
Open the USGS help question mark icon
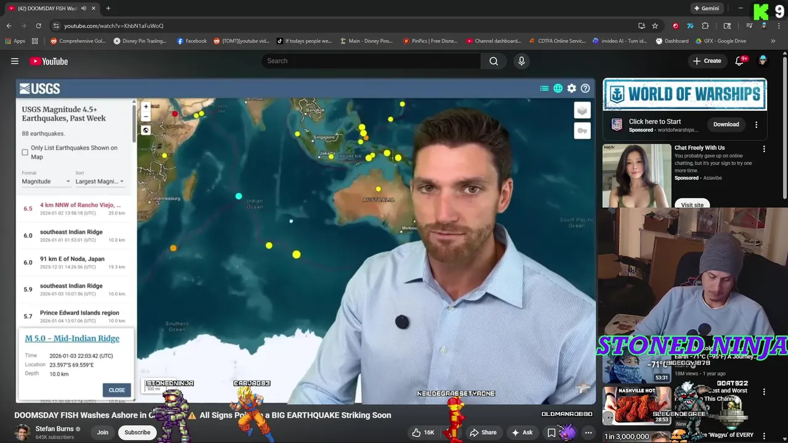tap(585, 89)
